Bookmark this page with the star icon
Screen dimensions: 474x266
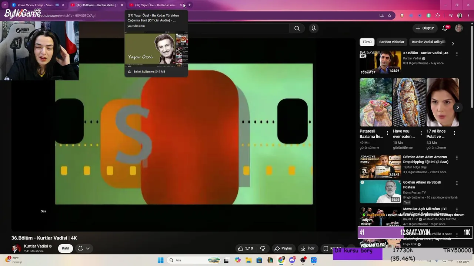click(x=390, y=16)
